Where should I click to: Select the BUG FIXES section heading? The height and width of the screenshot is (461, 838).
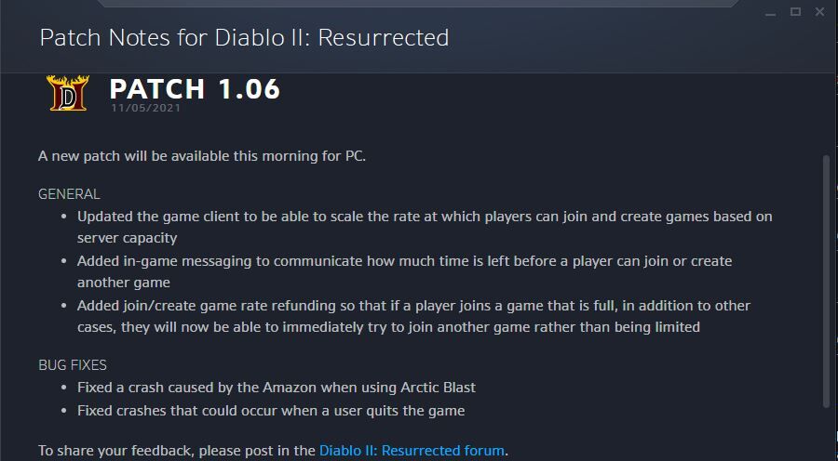pyautogui.click(x=73, y=365)
